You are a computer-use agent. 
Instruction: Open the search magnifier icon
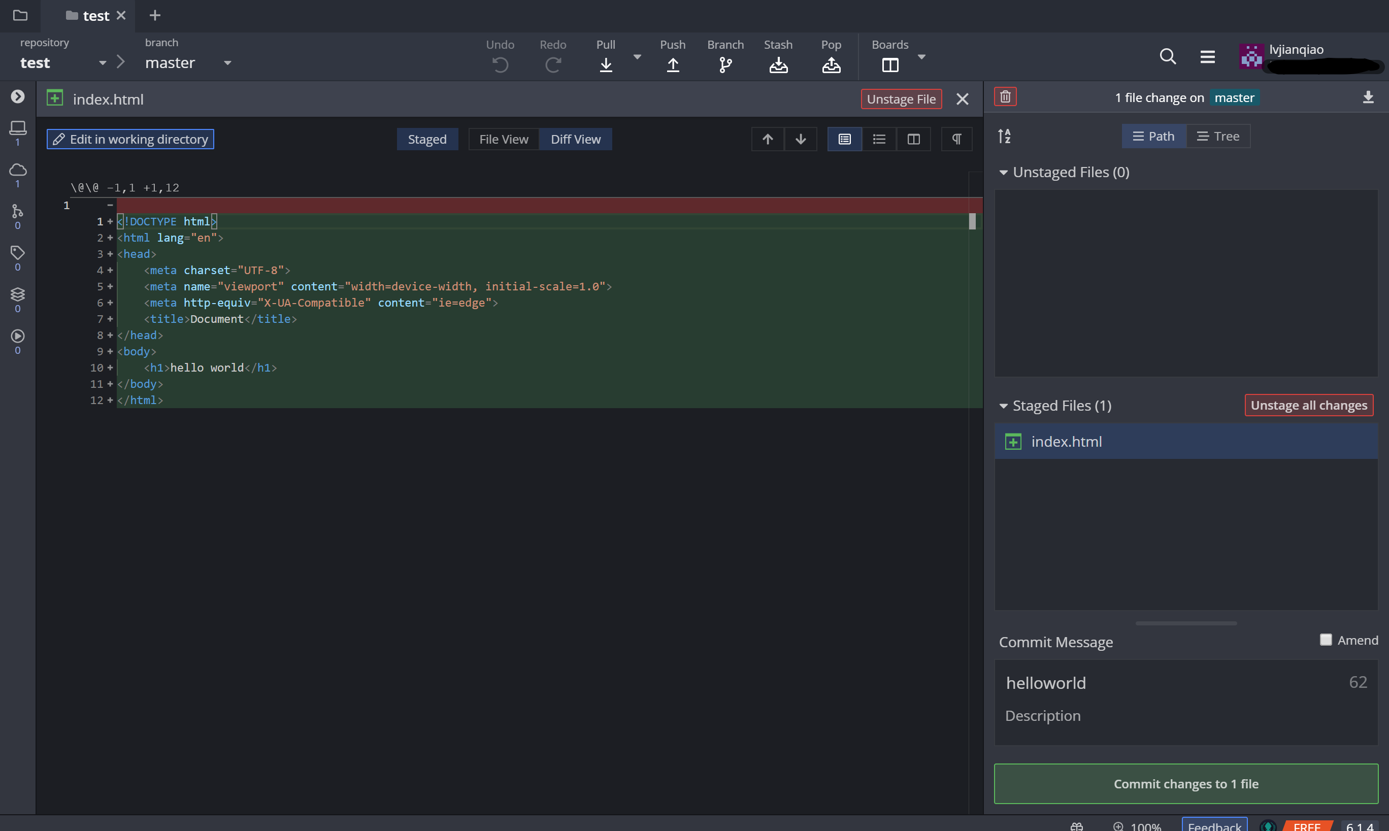coord(1167,56)
